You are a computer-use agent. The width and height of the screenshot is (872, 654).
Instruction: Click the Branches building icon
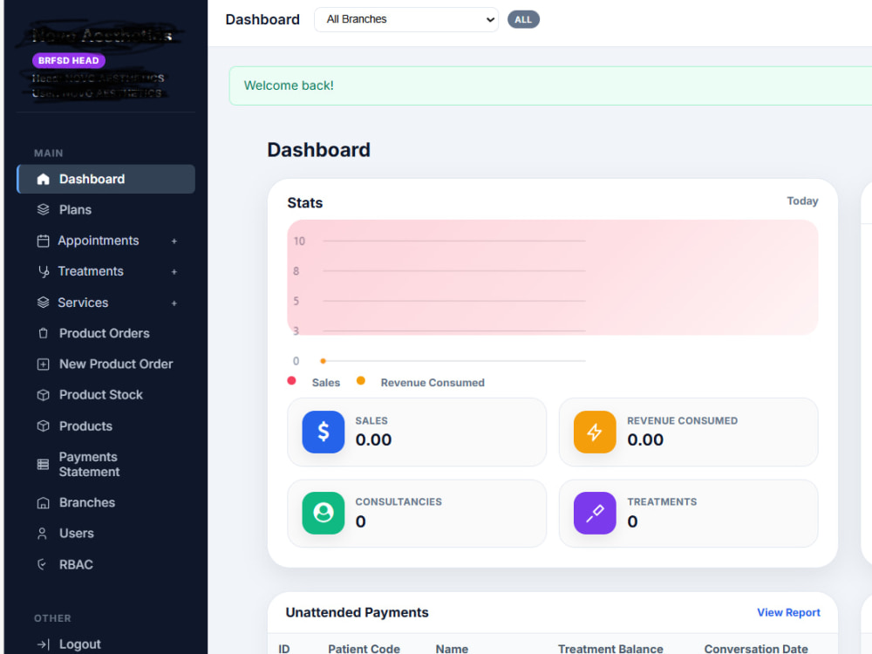point(43,503)
